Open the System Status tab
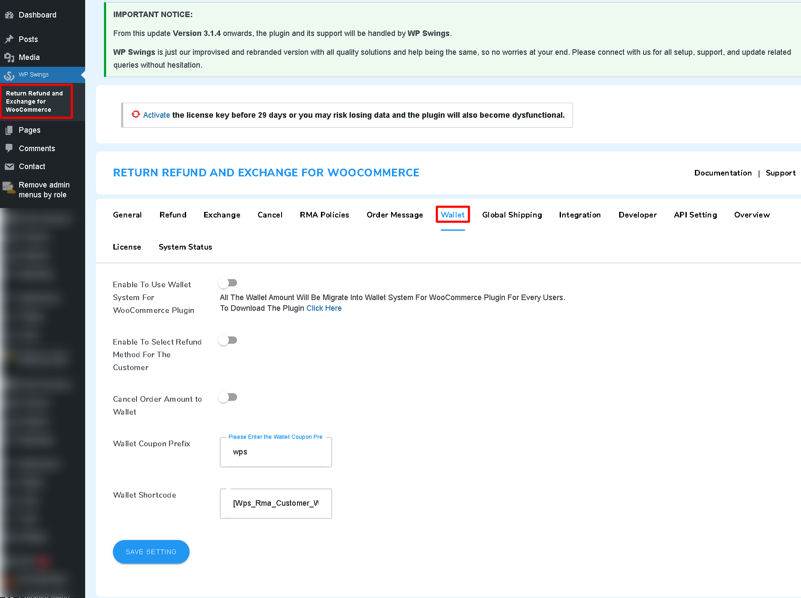 click(185, 247)
